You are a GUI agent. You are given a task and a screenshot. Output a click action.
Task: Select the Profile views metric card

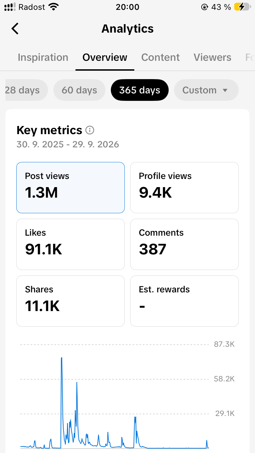point(184,187)
